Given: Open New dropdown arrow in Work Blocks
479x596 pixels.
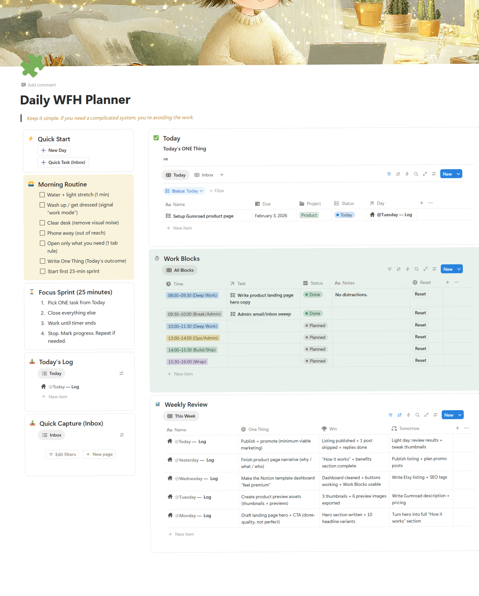Looking at the screenshot, I should 459,269.
